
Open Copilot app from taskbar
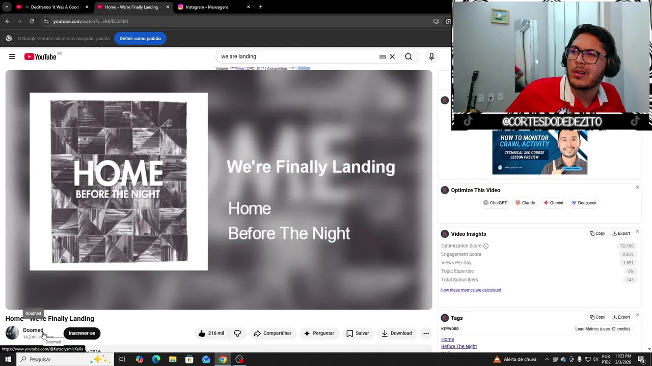pyautogui.click(x=139, y=359)
